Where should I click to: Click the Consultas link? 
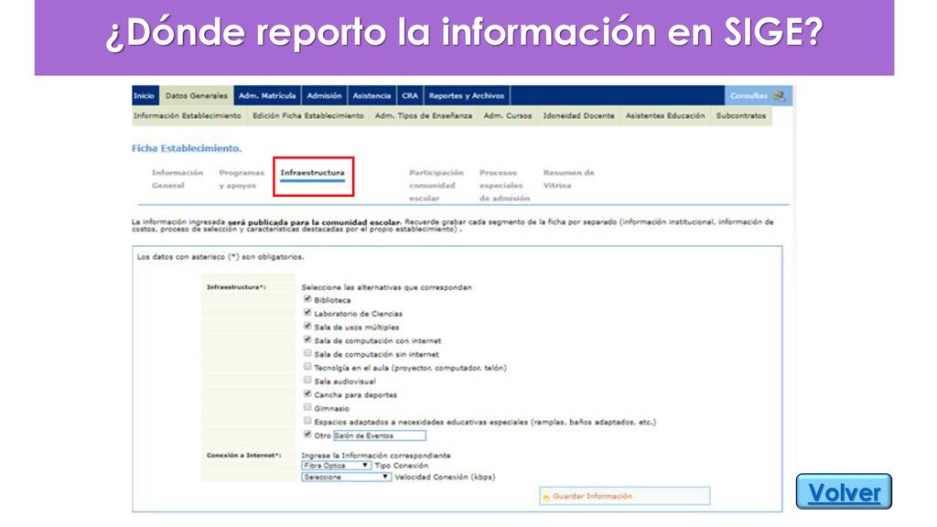tap(749, 95)
